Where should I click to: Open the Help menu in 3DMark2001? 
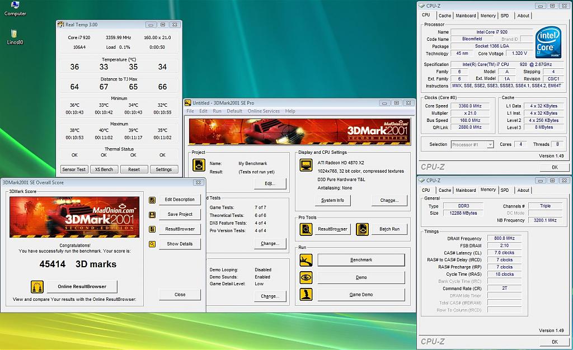pyautogui.click(x=290, y=111)
